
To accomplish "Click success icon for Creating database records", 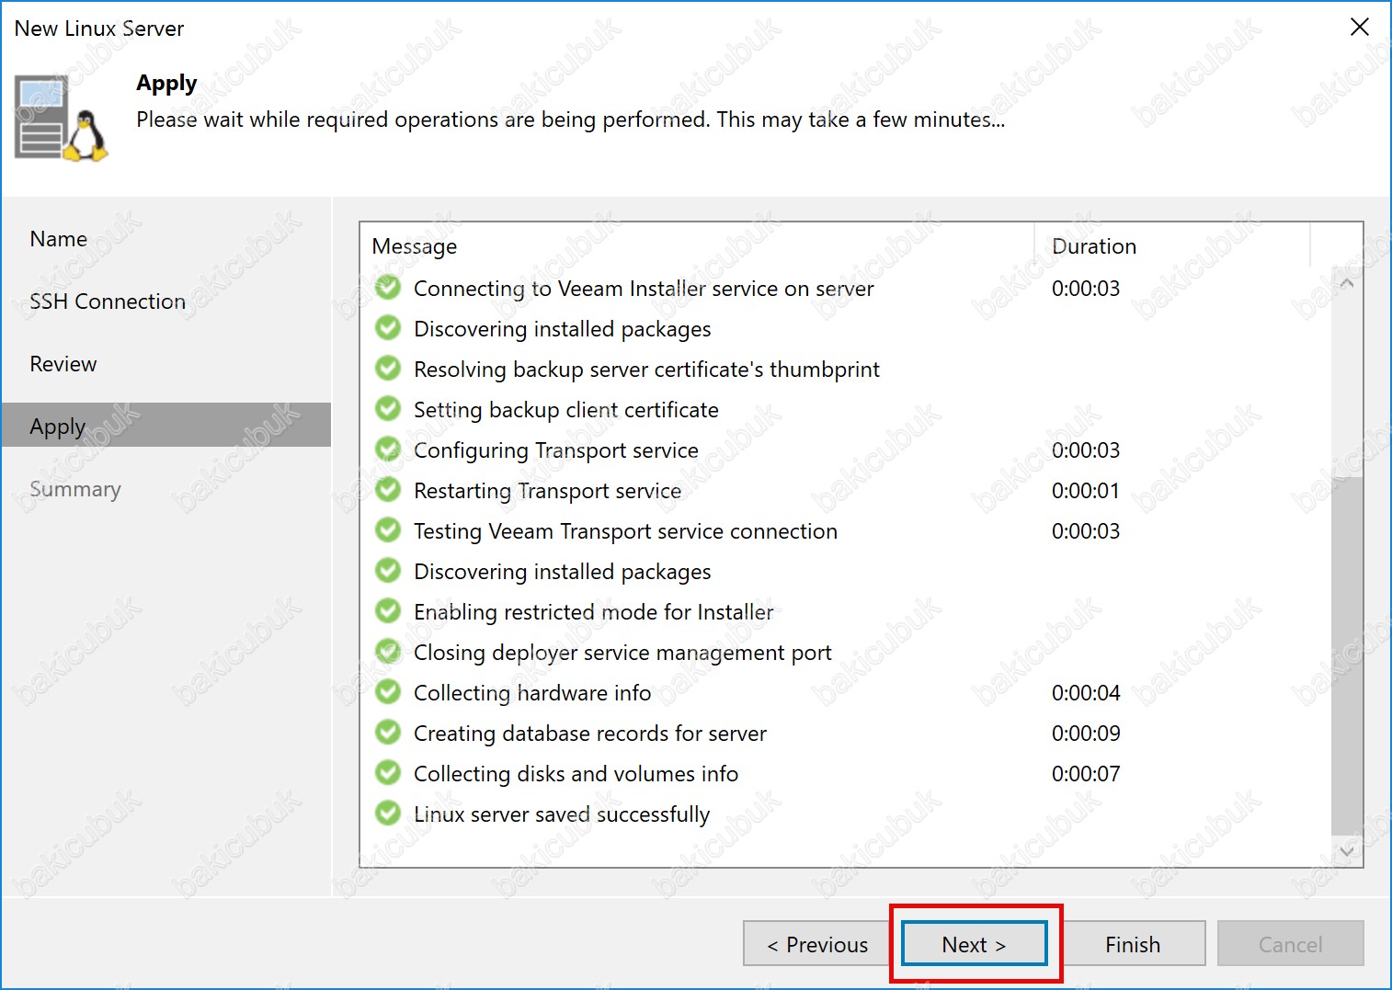I will (388, 733).
